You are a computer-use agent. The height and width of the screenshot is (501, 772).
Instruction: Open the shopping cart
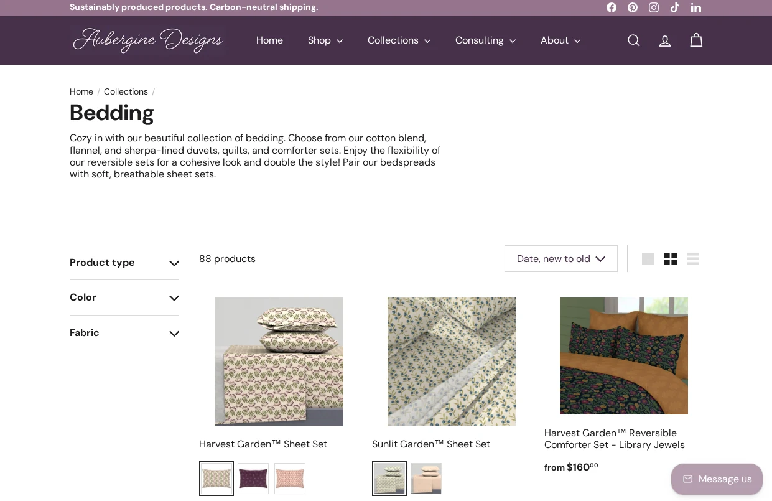pyautogui.click(x=696, y=40)
